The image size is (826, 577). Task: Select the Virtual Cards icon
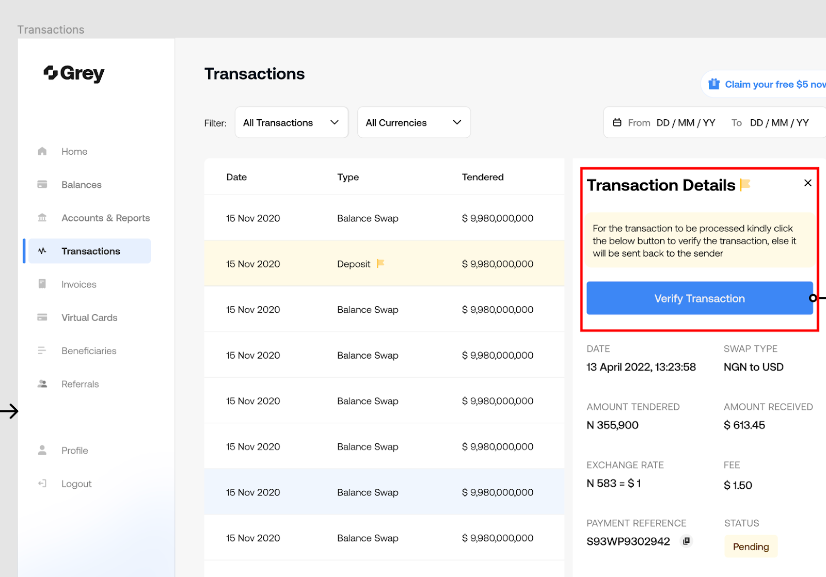[x=42, y=317]
